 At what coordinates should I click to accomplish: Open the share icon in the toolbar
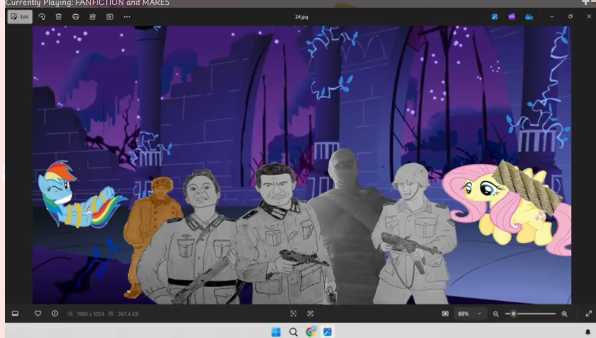click(93, 17)
